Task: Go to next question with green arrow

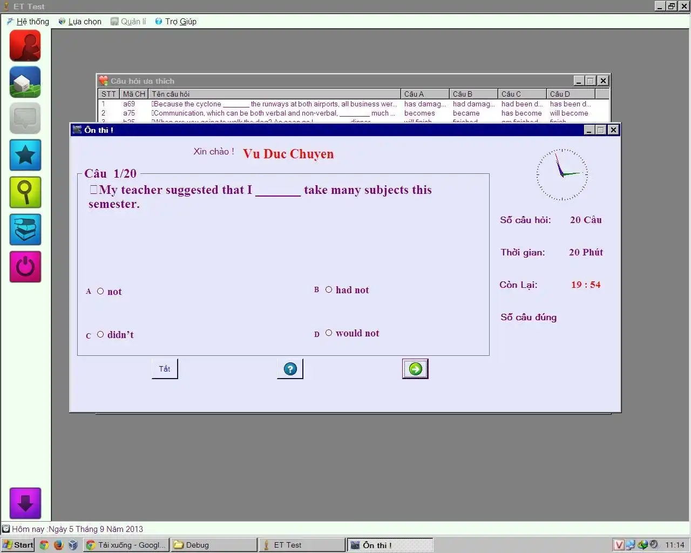Action: [x=415, y=369]
